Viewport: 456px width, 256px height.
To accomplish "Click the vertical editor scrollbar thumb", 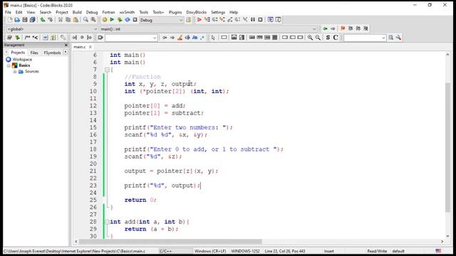I will 447,147.
